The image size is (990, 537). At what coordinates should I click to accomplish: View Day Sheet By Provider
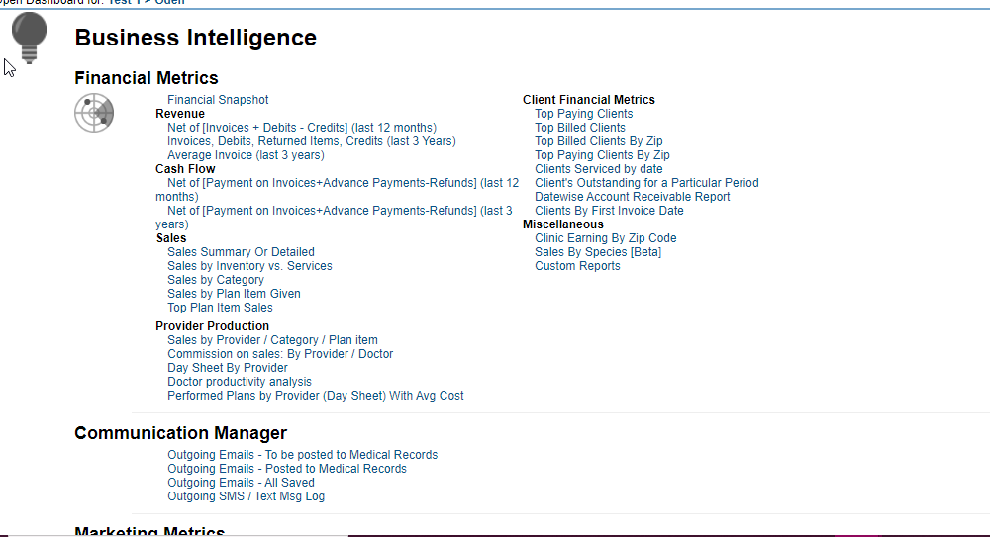tap(228, 368)
